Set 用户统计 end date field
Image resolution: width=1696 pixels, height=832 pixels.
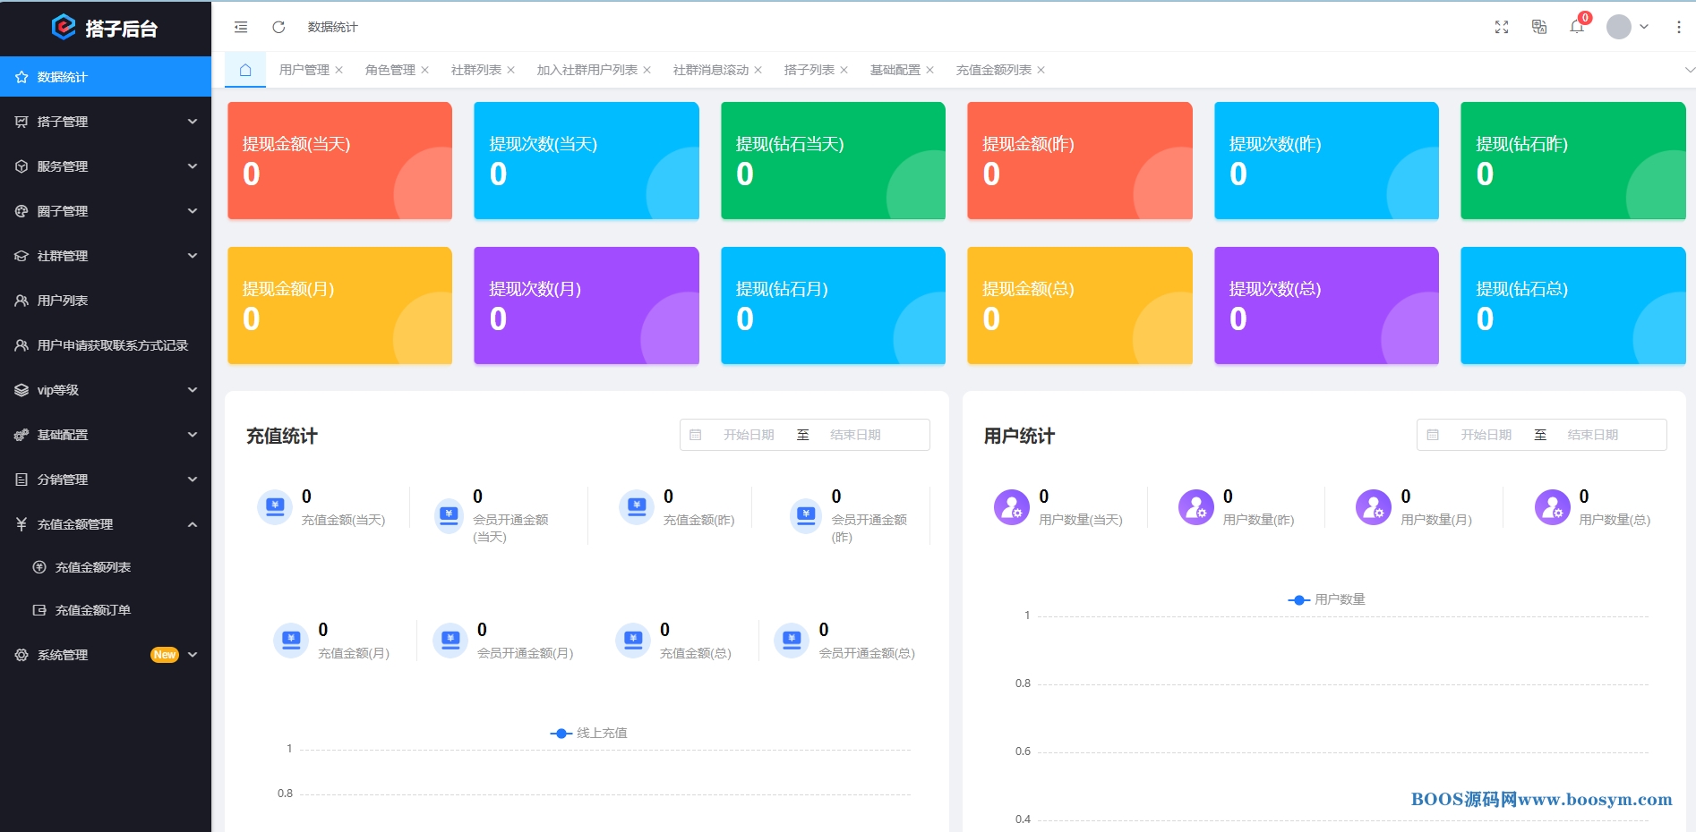[x=1593, y=435]
